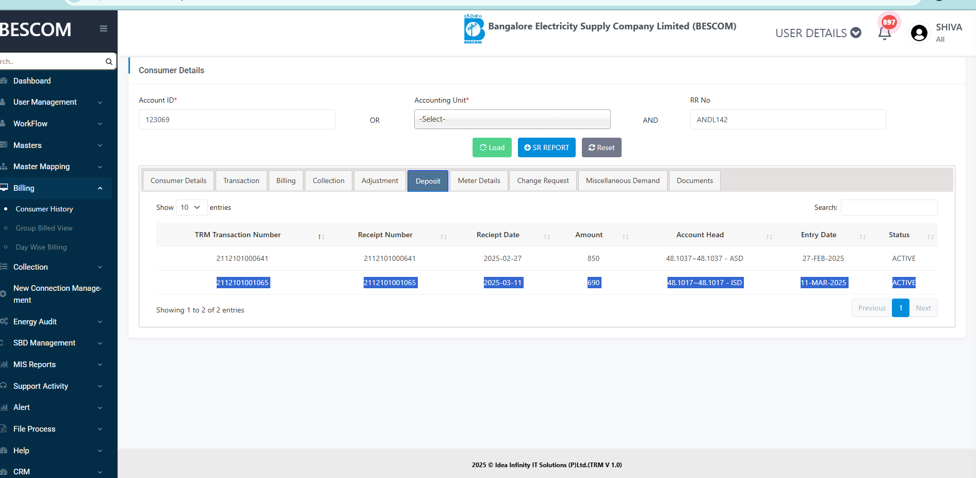Open the Accounting Unit select dropdown
The width and height of the screenshot is (976, 478).
(x=512, y=119)
